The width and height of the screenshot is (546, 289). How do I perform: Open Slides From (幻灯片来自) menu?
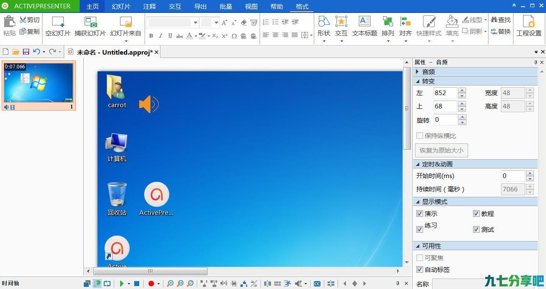click(x=125, y=29)
